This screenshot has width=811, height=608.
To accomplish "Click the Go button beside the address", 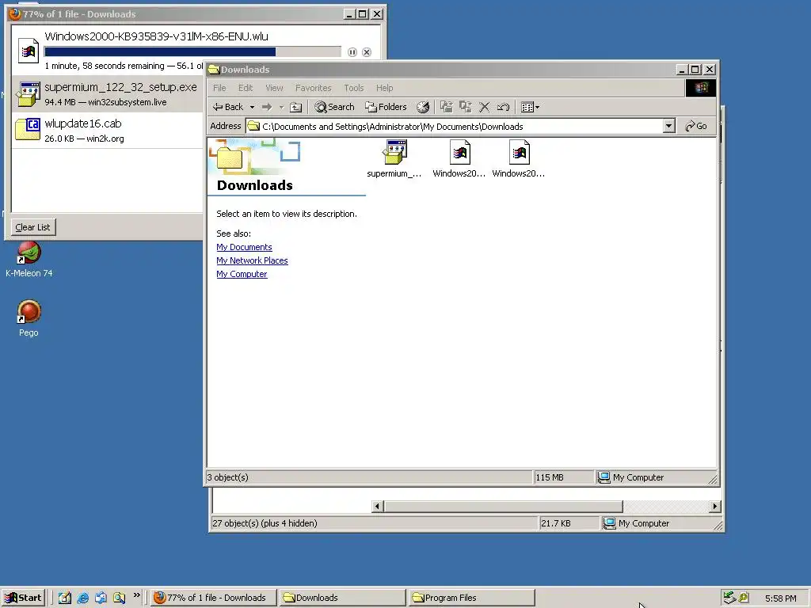I will [x=696, y=126].
